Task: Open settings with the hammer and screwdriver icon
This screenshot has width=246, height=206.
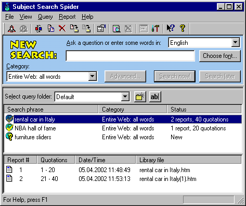Action: pos(156,29)
